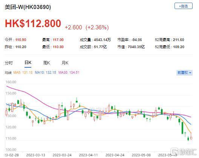Screen dimensions: 199x158
Task: Click the 2023-05-08 date axis label
Action: [141, 155]
